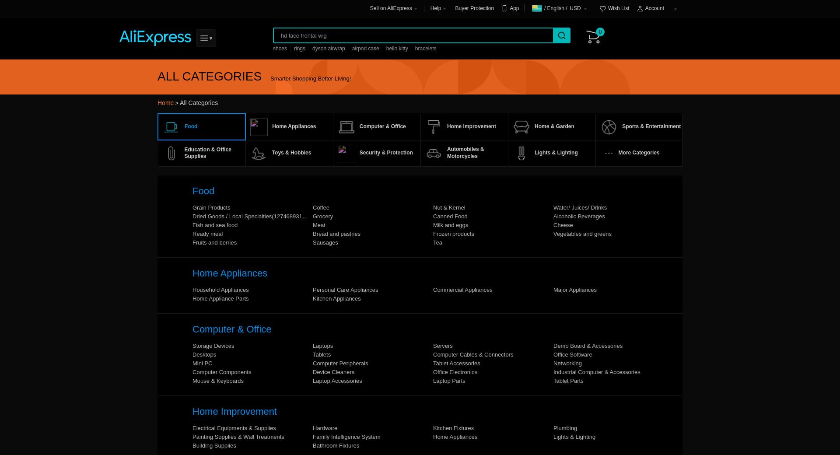Click the Home Appliances category icon
This screenshot has width=840, height=455.
click(x=259, y=127)
